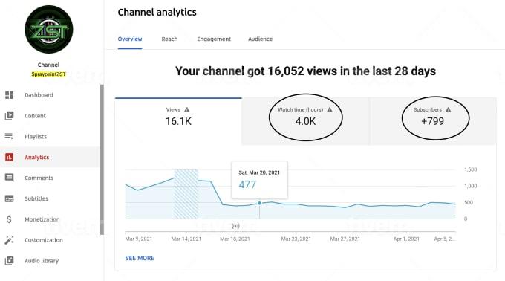
Task: Switch to the Audience tab
Action: point(260,39)
